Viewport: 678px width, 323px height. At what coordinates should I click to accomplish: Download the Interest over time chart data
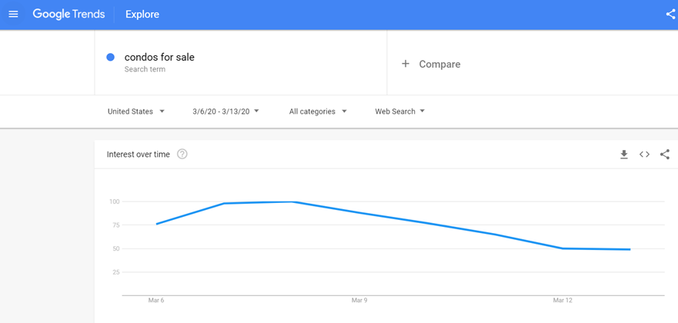coord(624,155)
